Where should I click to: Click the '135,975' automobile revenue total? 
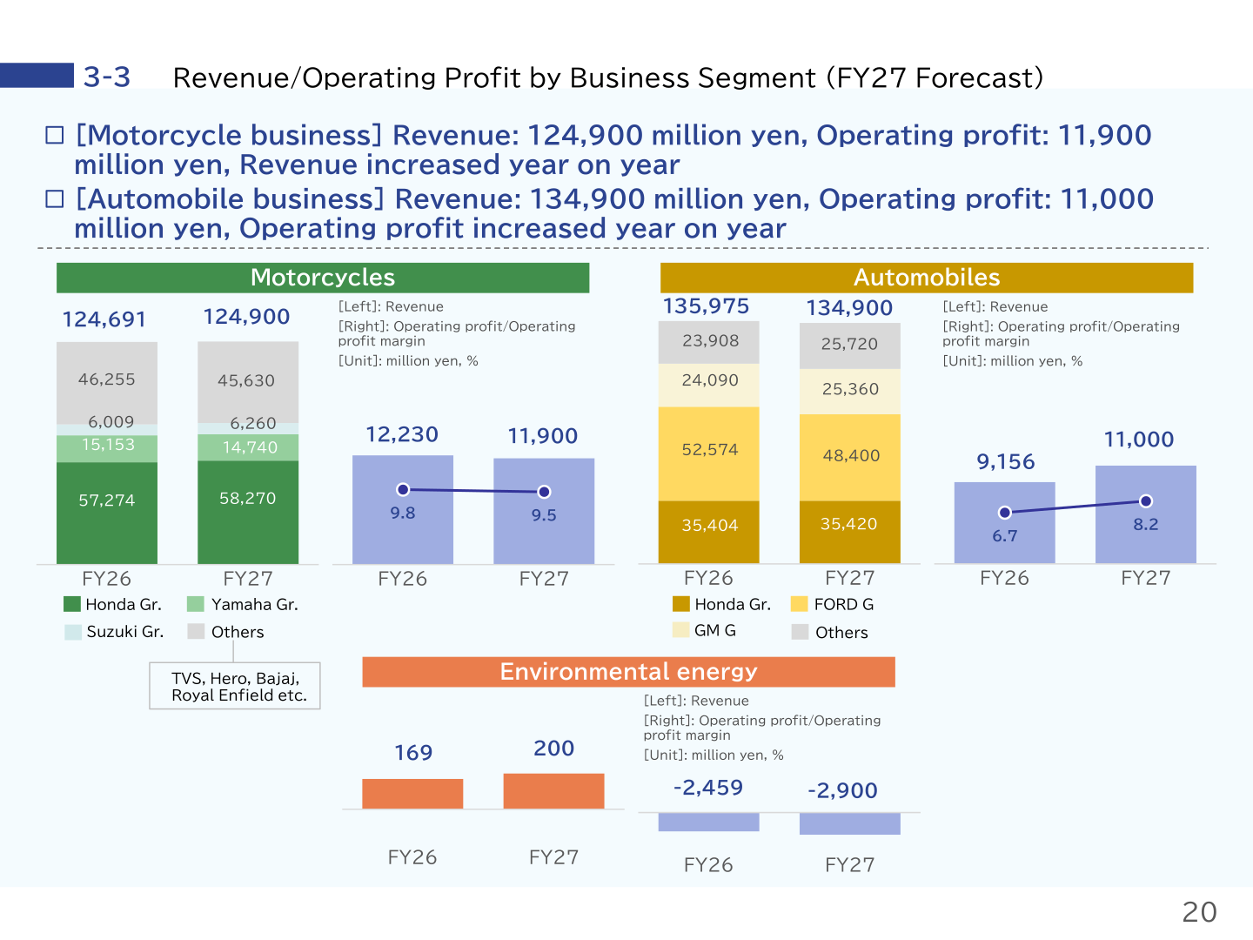[707, 306]
